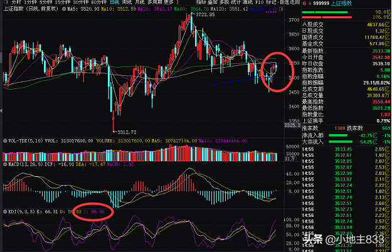This screenshot has height=252, width=392.
Task: Click round icon next to MACD indicator
Action: (5, 164)
